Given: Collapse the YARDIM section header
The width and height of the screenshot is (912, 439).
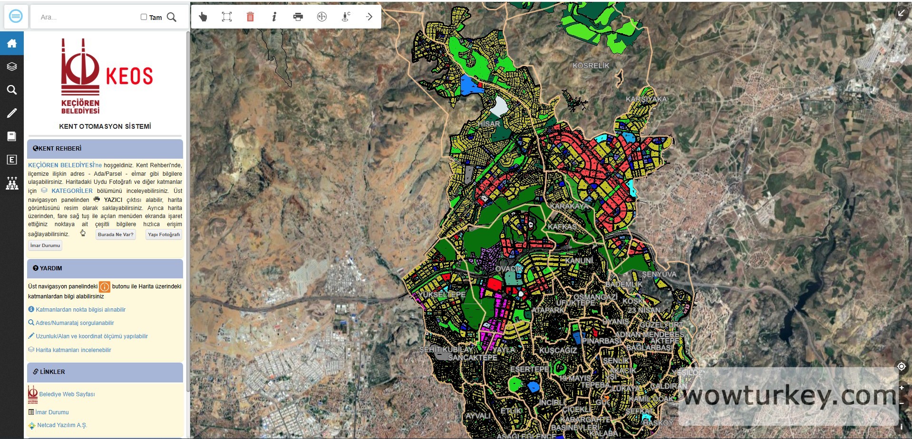Looking at the screenshot, I should click(105, 268).
